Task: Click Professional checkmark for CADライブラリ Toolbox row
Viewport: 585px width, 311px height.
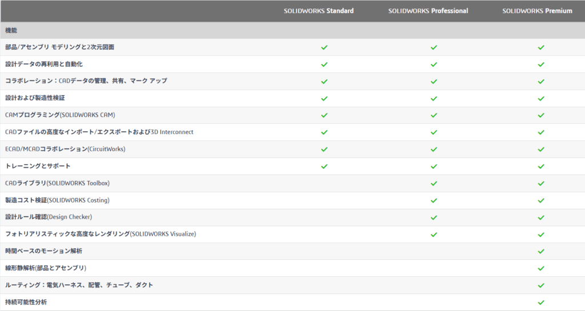Action: 434,183
